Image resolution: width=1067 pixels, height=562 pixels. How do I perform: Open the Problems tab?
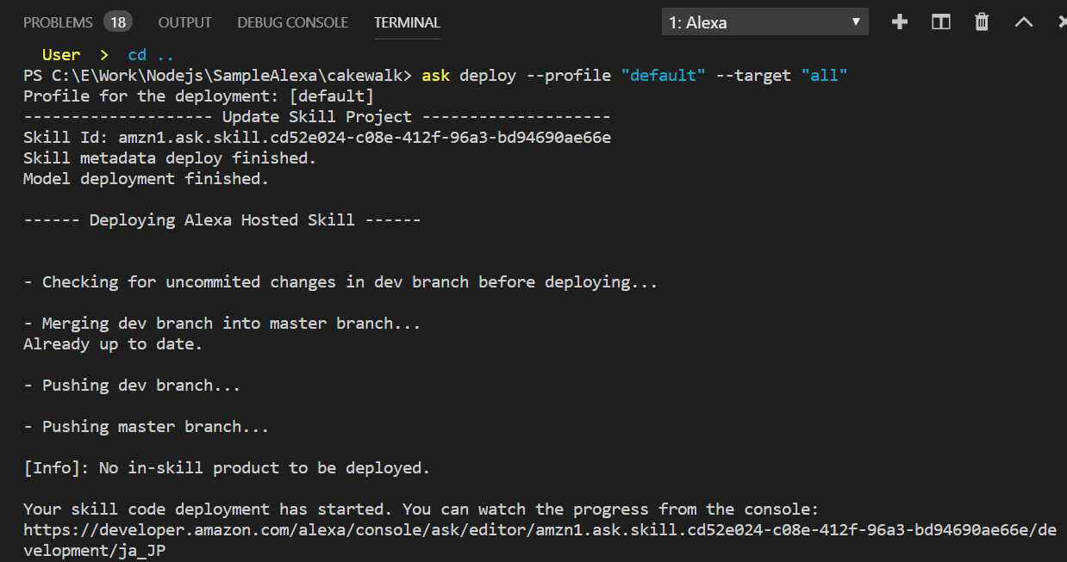tap(58, 22)
